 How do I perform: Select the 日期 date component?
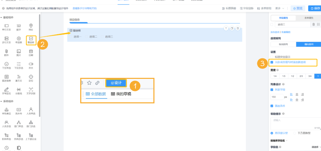pyautogui.click(x=31, y=53)
